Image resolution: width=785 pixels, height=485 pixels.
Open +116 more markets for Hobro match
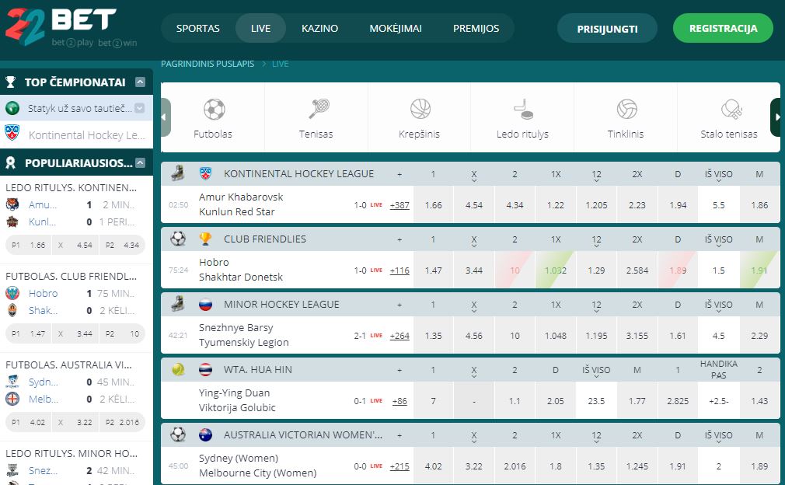399,270
